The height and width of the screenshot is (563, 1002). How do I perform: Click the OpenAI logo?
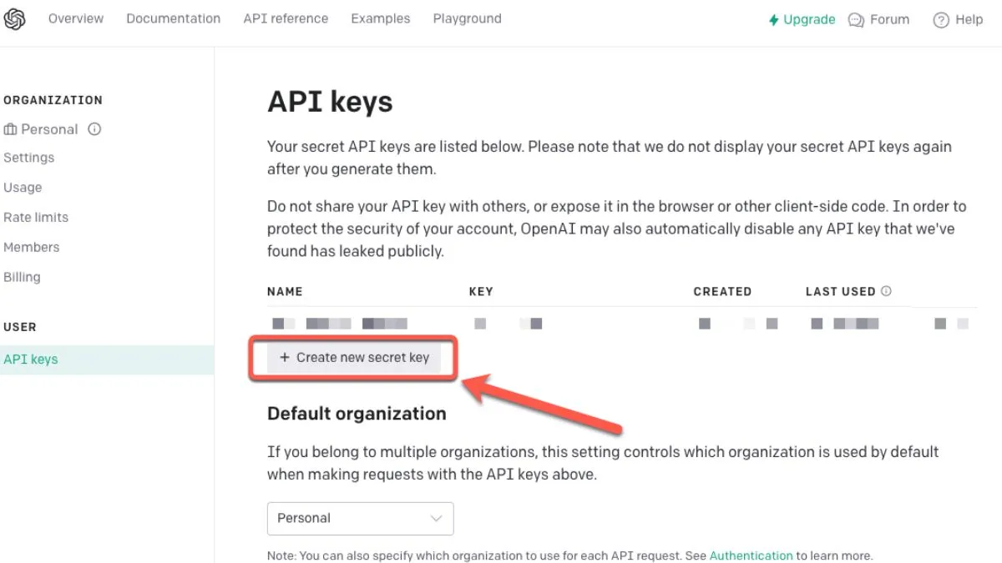click(17, 18)
